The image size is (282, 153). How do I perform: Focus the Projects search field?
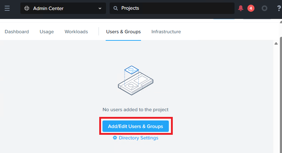(172, 8)
